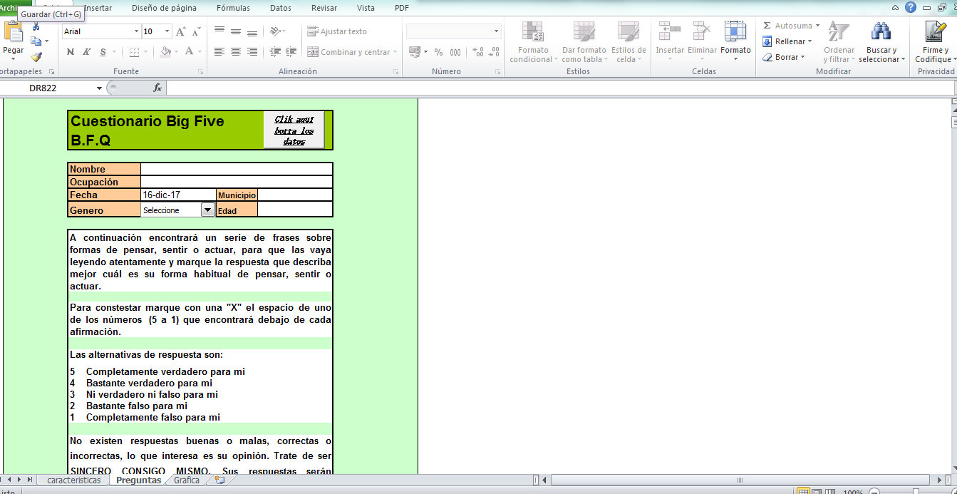The height and width of the screenshot is (494, 957).
Task: Open the Excel help question mark
Action: [910, 7]
